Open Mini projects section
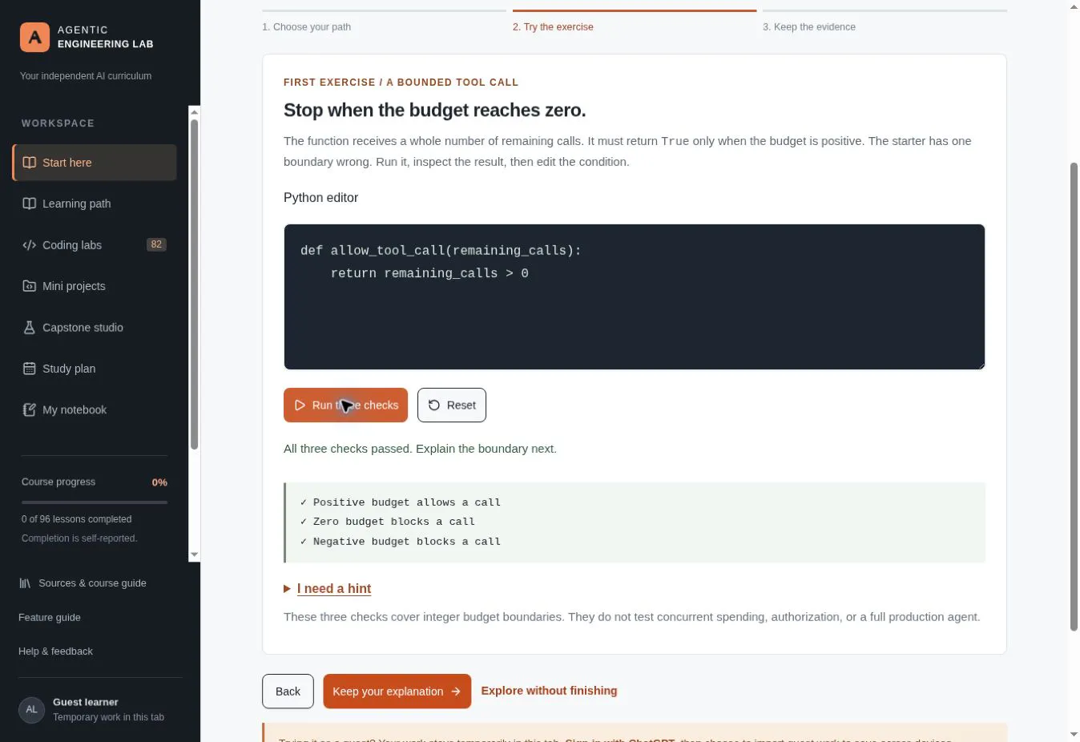 95,286
